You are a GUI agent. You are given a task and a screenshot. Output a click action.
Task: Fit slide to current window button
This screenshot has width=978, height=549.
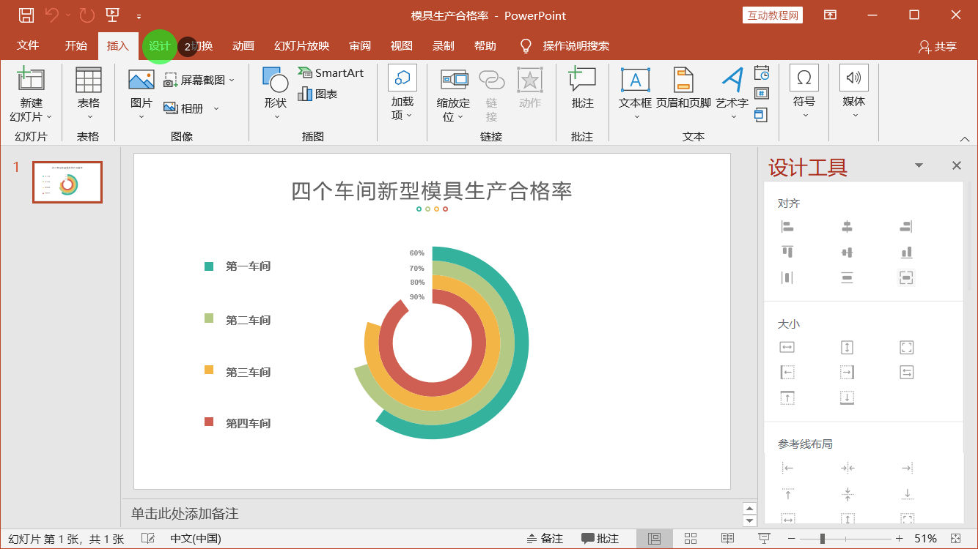pyautogui.click(x=955, y=539)
